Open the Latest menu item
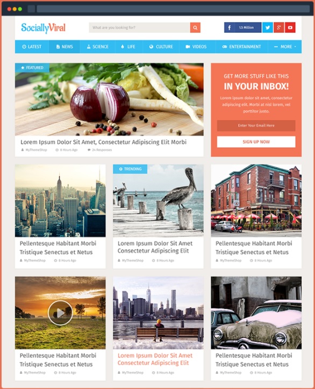Viewport: 315px width, 389px height. tap(32, 47)
